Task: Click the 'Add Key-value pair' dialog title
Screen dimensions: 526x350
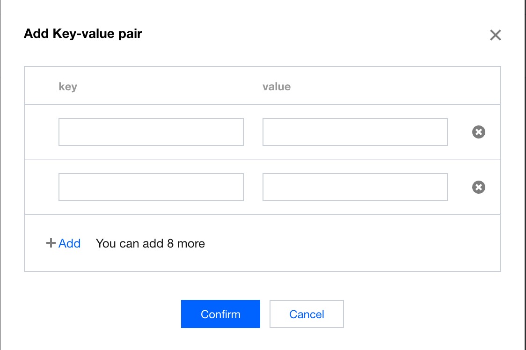Action: coord(83,34)
